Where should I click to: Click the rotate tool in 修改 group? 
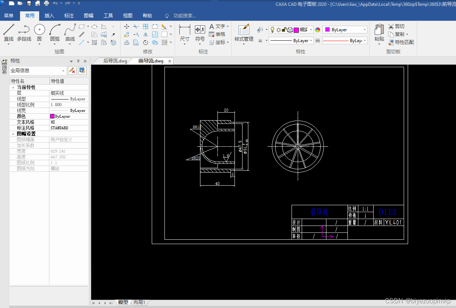(x=146, y=42)
